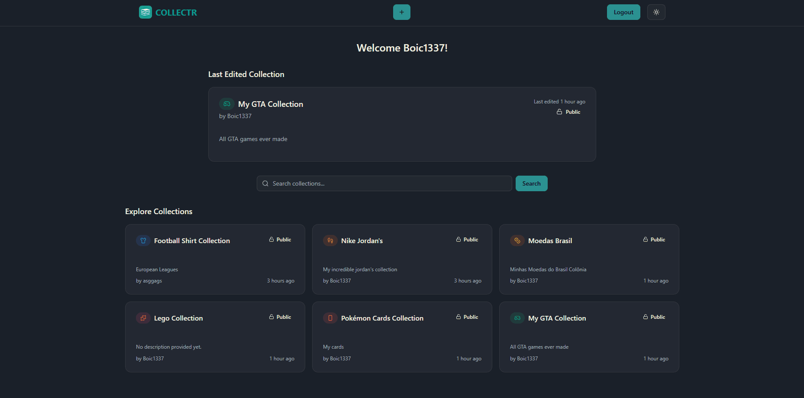This screenshot has height=398, width=804.
Task: Click the Public lock icon on Moedas Brasil
Action: [x=646, y=239]
